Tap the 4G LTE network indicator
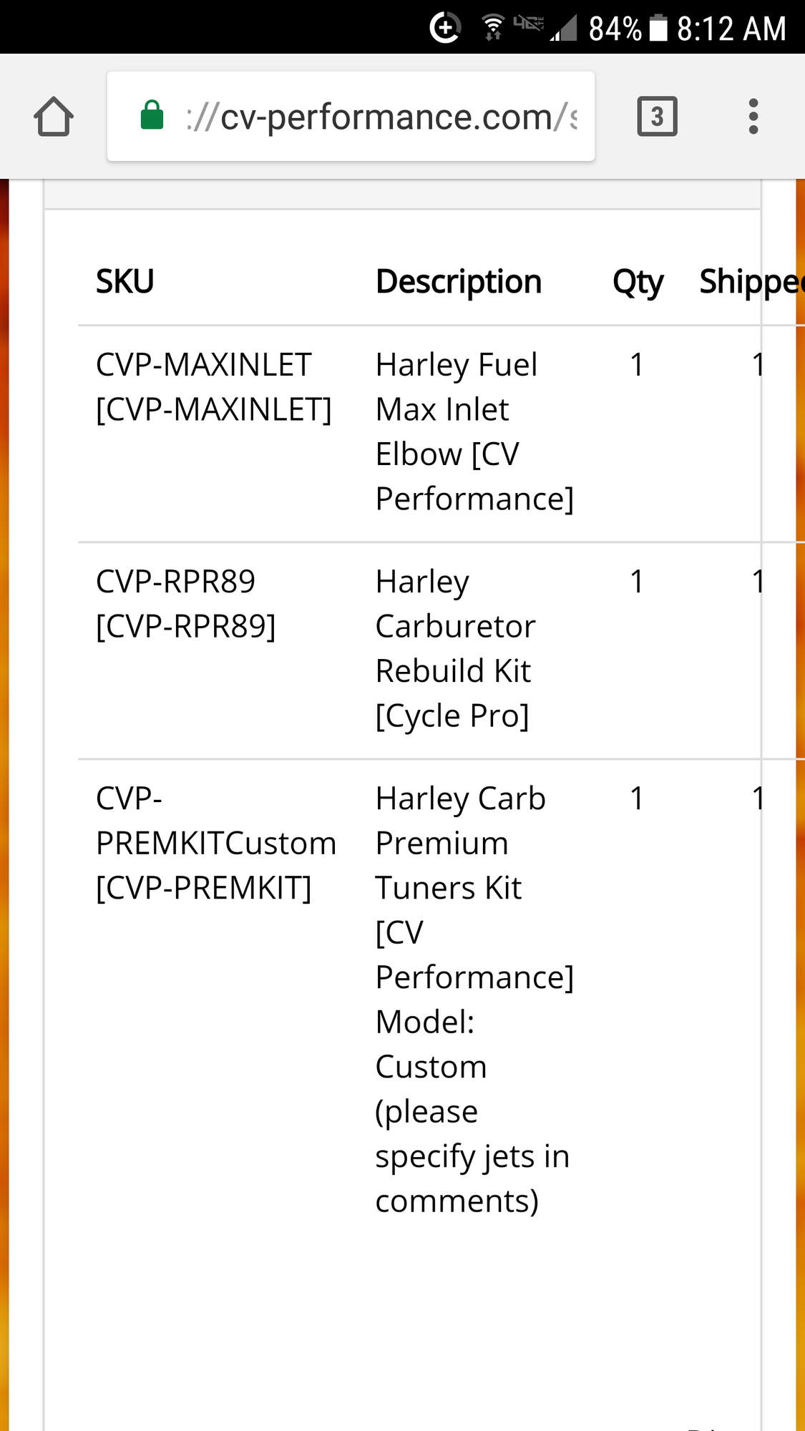This screenshot has width=805, height=1431. pos(528,24)
